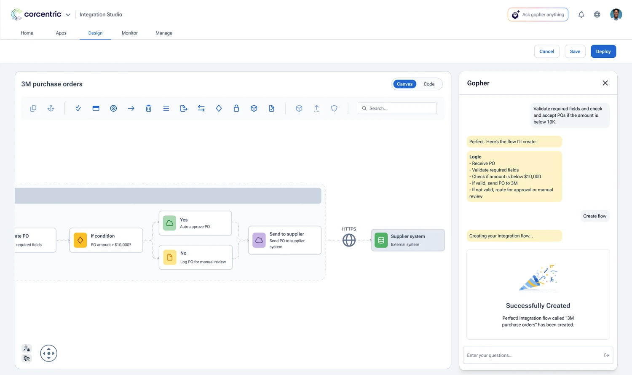
Task: Select the checked document toolbar icon
Action: (x=271, y=108)
